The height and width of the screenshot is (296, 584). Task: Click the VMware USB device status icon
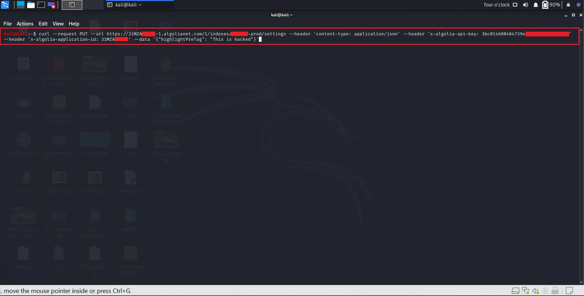[x=555, y=291]
